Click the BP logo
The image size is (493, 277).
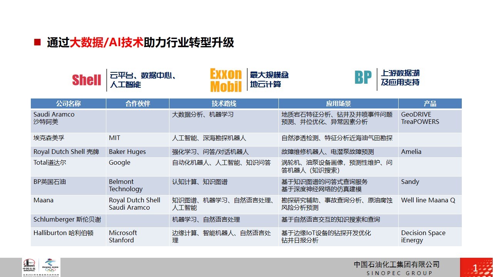pyautogui.click(x=363, y=77)
